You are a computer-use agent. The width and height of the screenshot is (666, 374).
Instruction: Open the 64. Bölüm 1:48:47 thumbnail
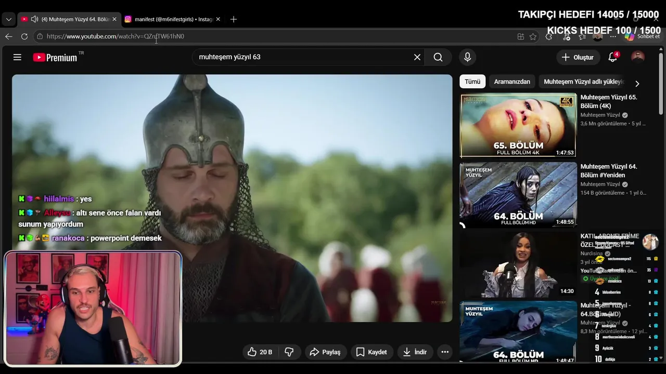pyautogui.click(x=518, y=332)
